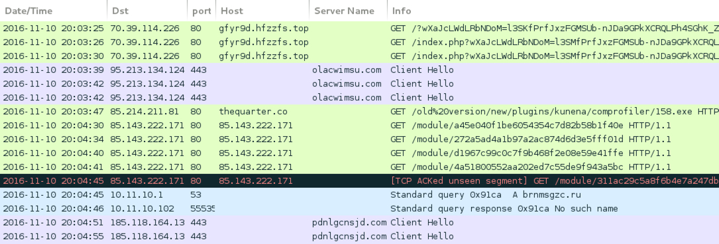Sort by the Date/Time column header
Screen dimensions: 719x244
point(54,11)
